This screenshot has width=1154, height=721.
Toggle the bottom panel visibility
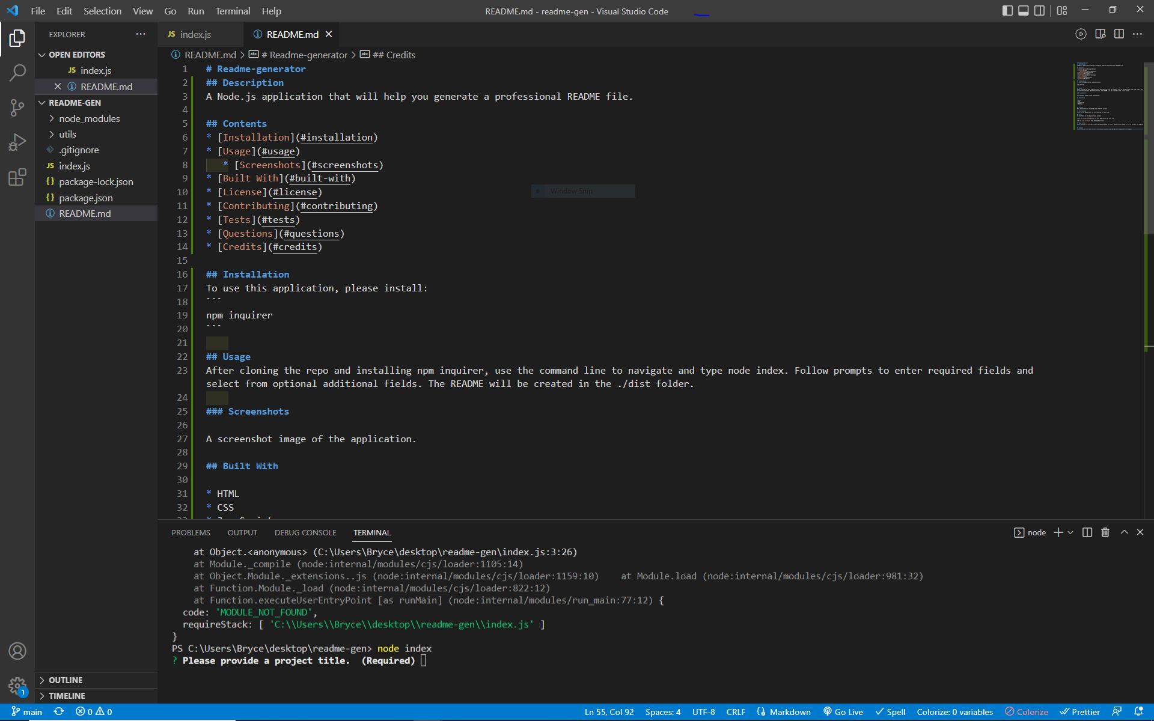[x=1023, y=10]
